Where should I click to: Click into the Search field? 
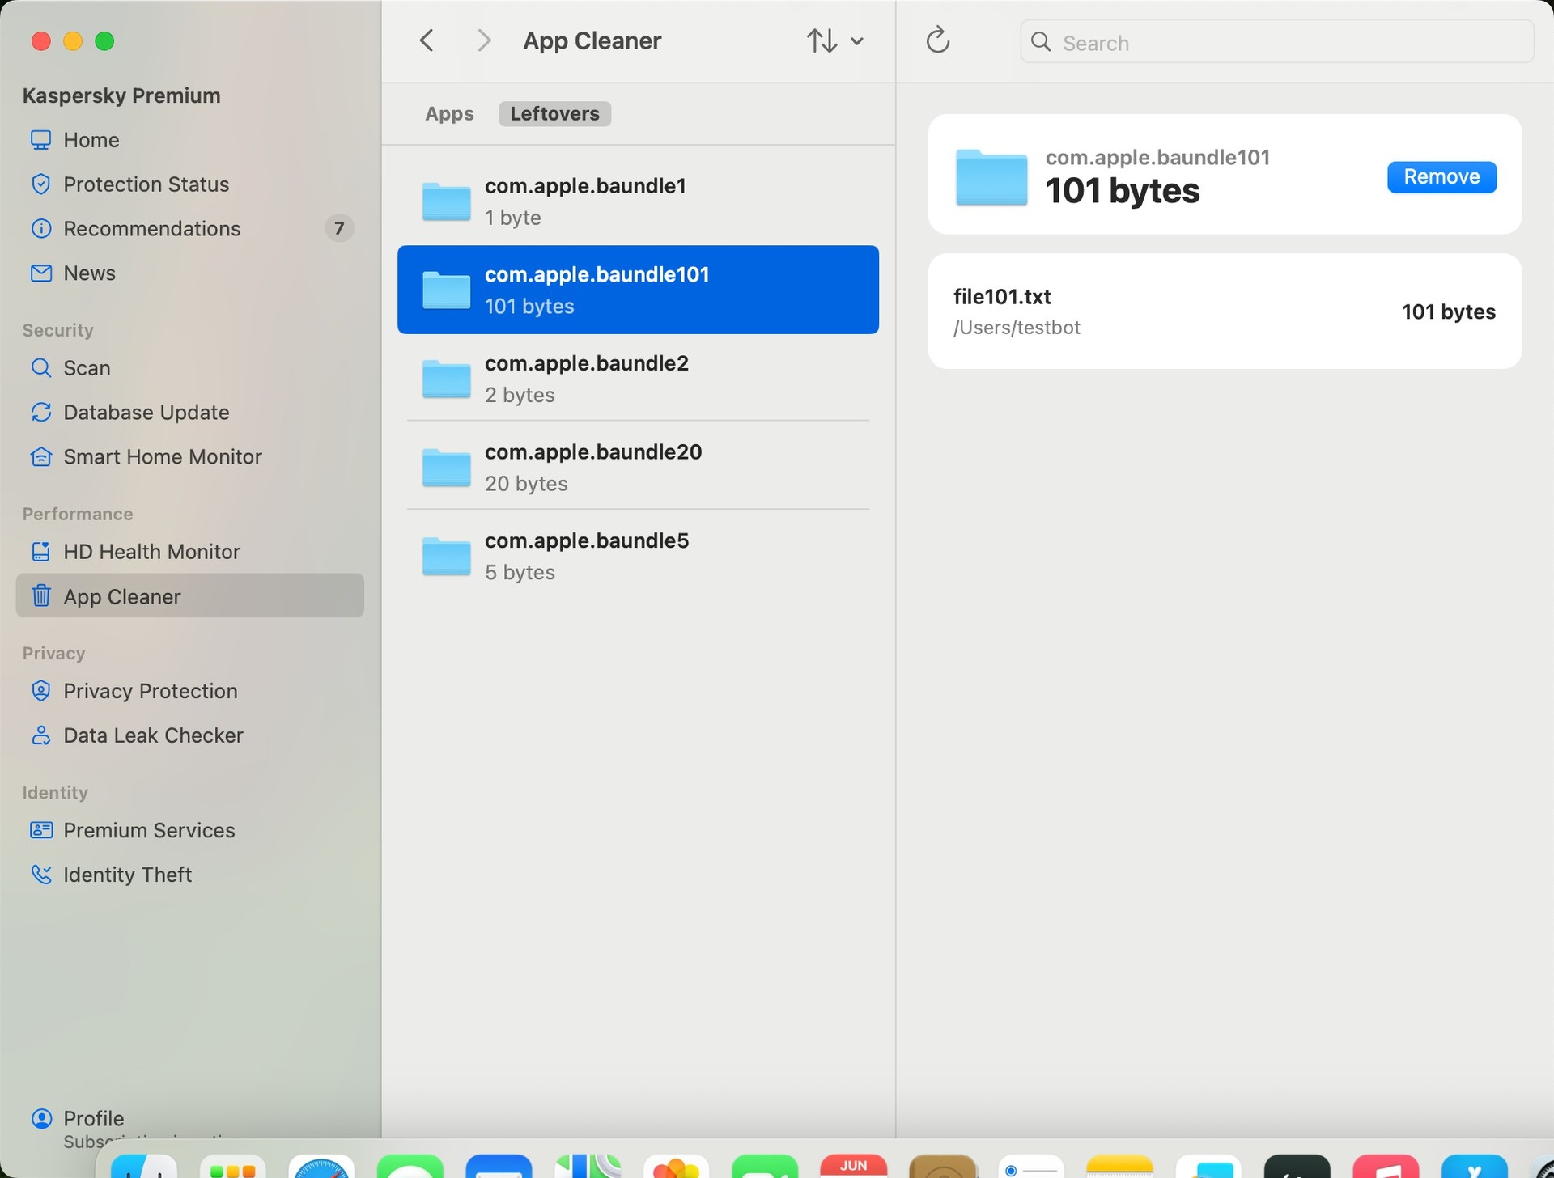pyautogui.click(x=1276, y=42)
